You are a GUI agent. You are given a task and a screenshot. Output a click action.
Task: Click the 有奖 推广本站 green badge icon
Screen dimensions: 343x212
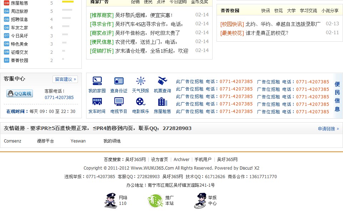tap(155, 201)
